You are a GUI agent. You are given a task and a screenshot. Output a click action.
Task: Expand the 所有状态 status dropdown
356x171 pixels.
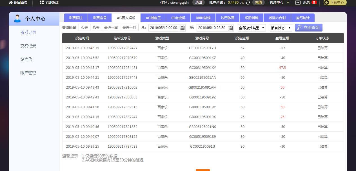[281, 28]
